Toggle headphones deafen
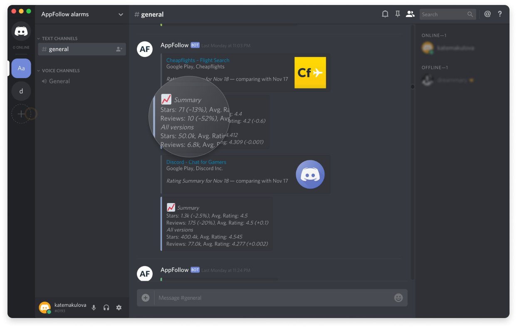Viewport: 517px width, 328px height. coord(106,308)
